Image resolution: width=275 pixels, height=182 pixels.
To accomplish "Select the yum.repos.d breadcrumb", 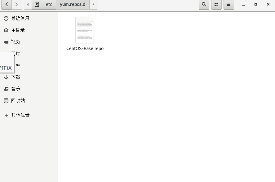I will pyautogui.click(x=73, y=4).
